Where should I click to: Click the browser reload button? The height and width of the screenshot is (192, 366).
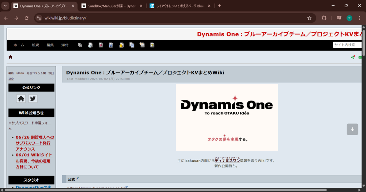(26, 18)
